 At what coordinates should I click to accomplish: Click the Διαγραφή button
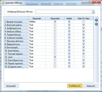click(11, 86)
